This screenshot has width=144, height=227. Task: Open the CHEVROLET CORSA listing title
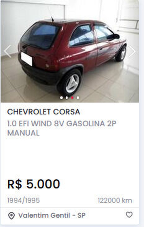[43, 112]
